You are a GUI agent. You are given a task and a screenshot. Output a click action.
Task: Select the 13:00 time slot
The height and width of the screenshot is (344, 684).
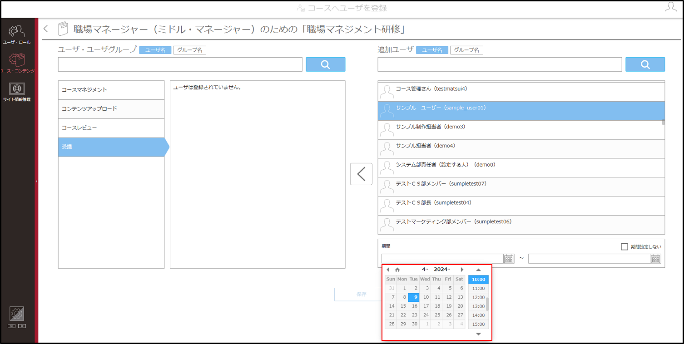point(478,306)
